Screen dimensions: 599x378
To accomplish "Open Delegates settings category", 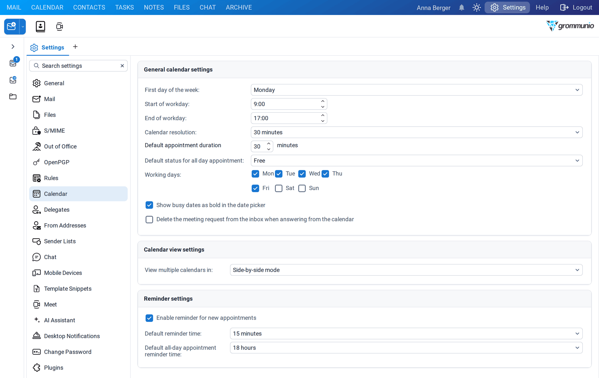I will 78,210.
